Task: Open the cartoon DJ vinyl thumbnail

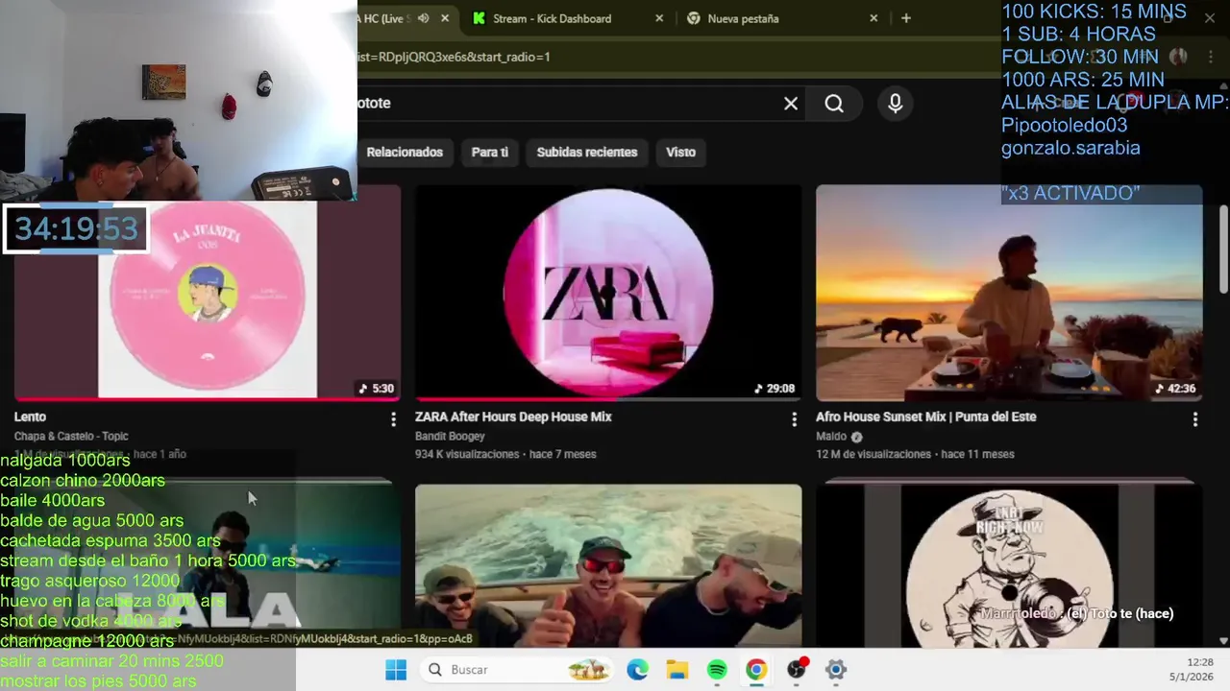Action: 1009,565
